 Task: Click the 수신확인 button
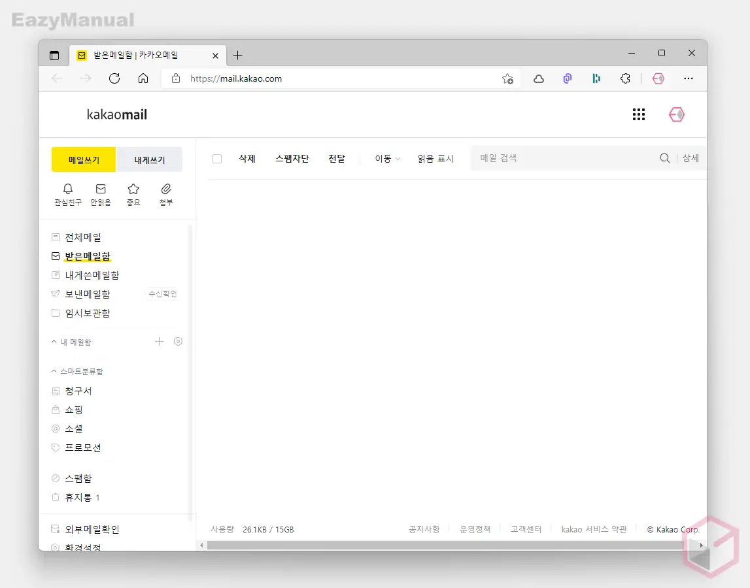[163, 294]
